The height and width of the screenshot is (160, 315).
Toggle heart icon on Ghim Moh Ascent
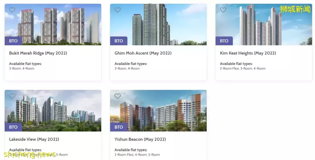click(x=118, y=10)
